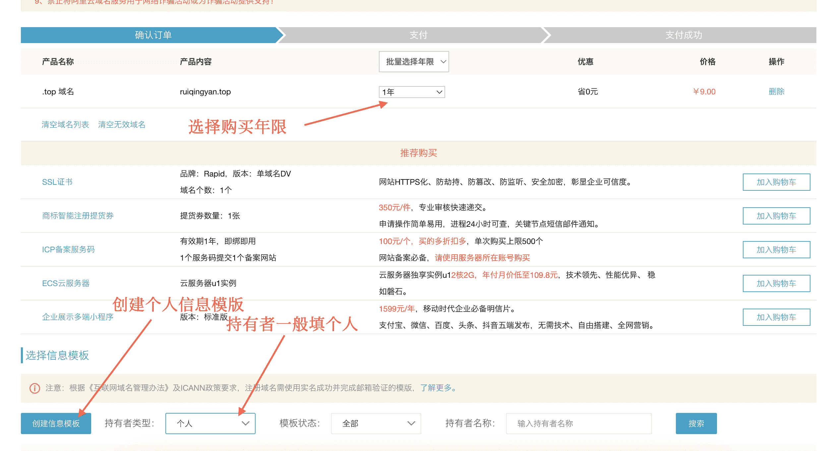Click the 选择信息模板 section heading

57,355
